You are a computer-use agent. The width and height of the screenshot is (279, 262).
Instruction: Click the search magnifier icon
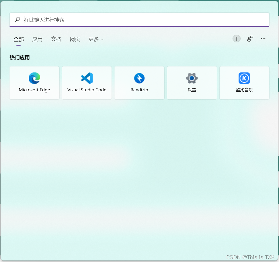click(17, 19)
